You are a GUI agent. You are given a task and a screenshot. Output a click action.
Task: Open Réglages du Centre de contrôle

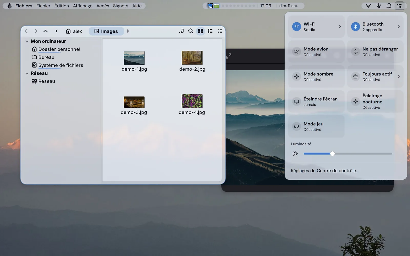[325, 170]
